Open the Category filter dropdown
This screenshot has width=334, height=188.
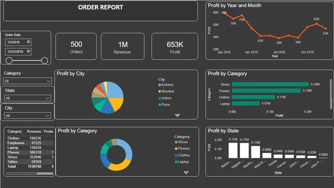coord(28,81)
